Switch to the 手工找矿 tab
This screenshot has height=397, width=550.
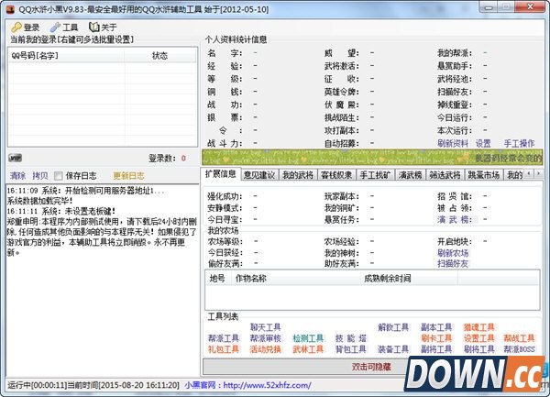[x=375, y=174]
